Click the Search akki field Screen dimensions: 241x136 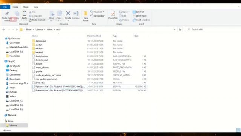coord(213,29)
